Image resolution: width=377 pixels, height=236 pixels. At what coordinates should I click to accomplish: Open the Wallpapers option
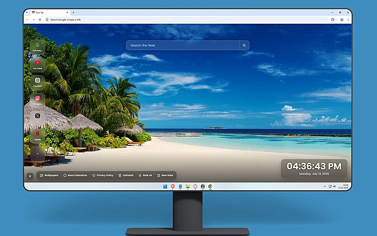pos(49,175)
